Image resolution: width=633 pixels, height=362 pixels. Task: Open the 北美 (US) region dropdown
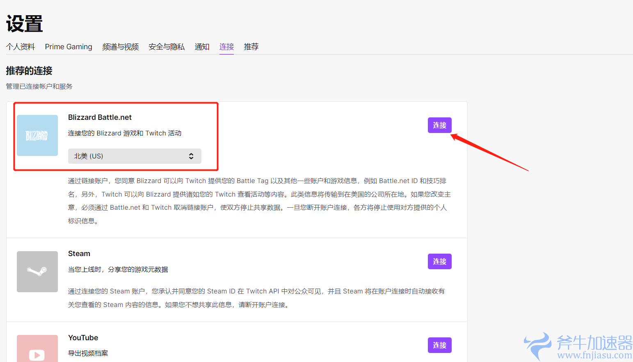(135, 156)
